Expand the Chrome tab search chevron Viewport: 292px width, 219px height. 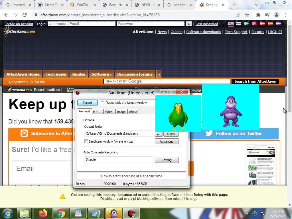pos(256,5)
